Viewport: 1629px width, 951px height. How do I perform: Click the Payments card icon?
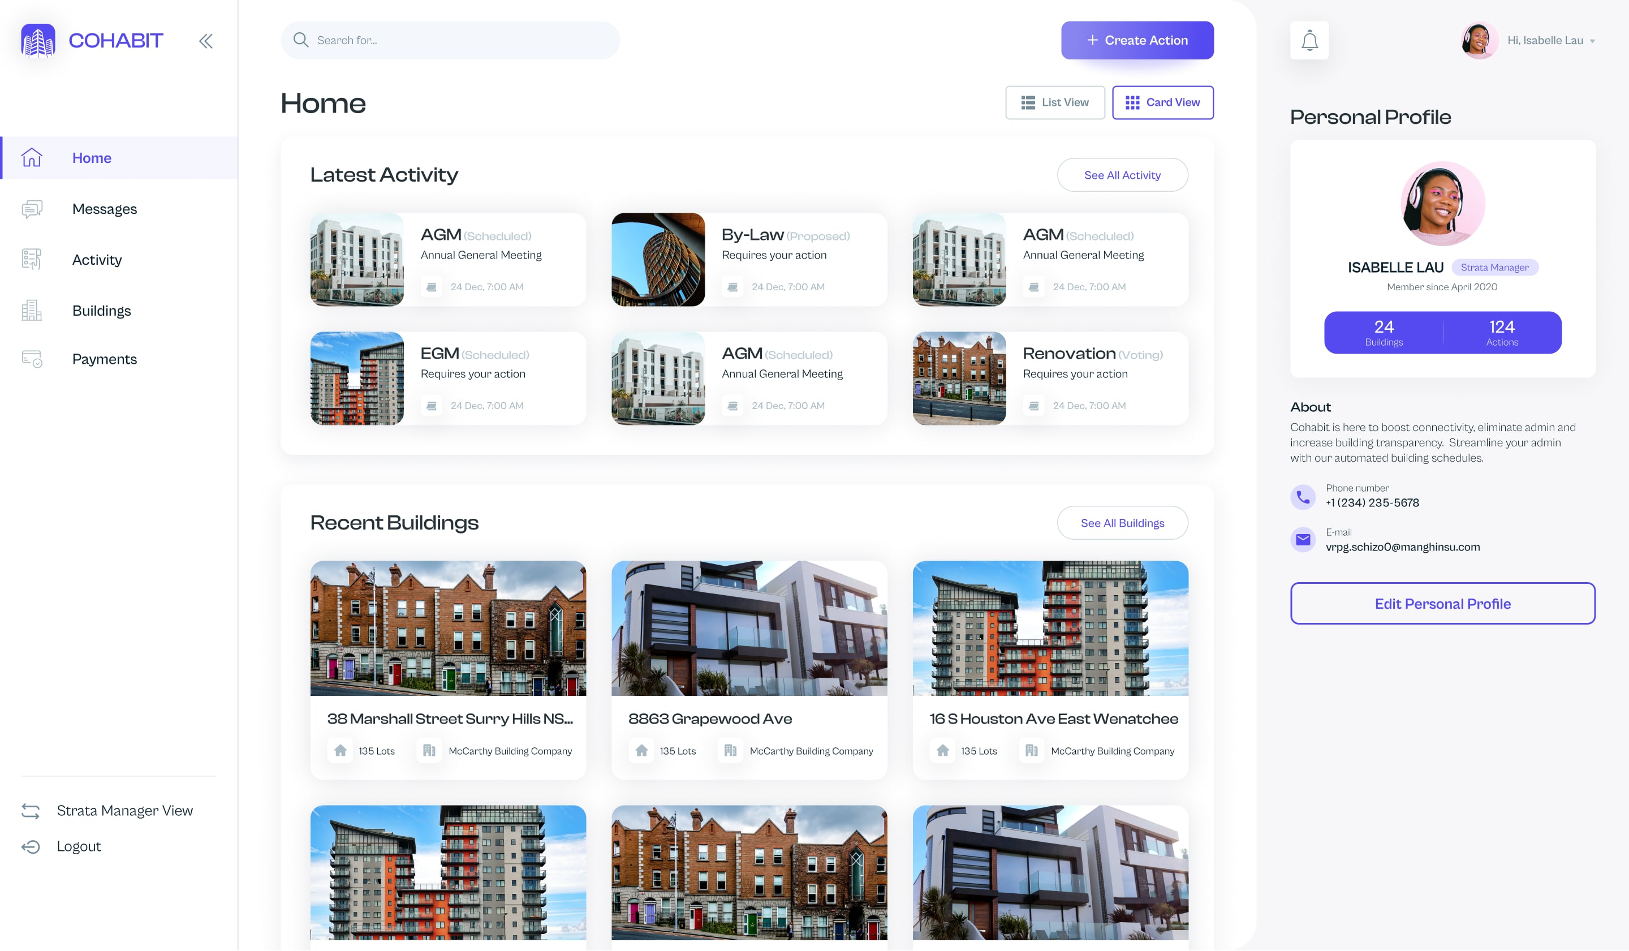[x=32, y=359]
